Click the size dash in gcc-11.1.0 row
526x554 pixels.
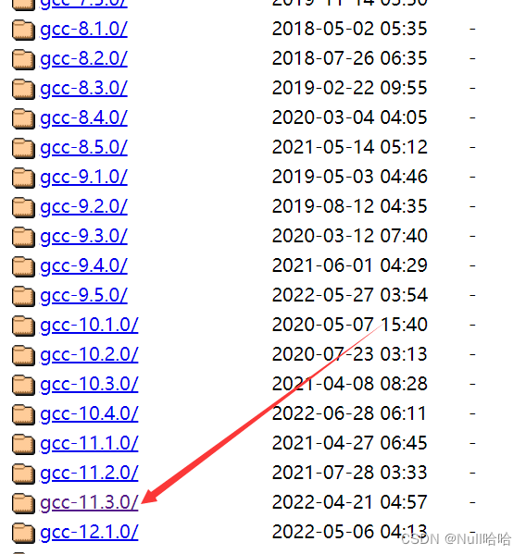click(x=472, y=444)
